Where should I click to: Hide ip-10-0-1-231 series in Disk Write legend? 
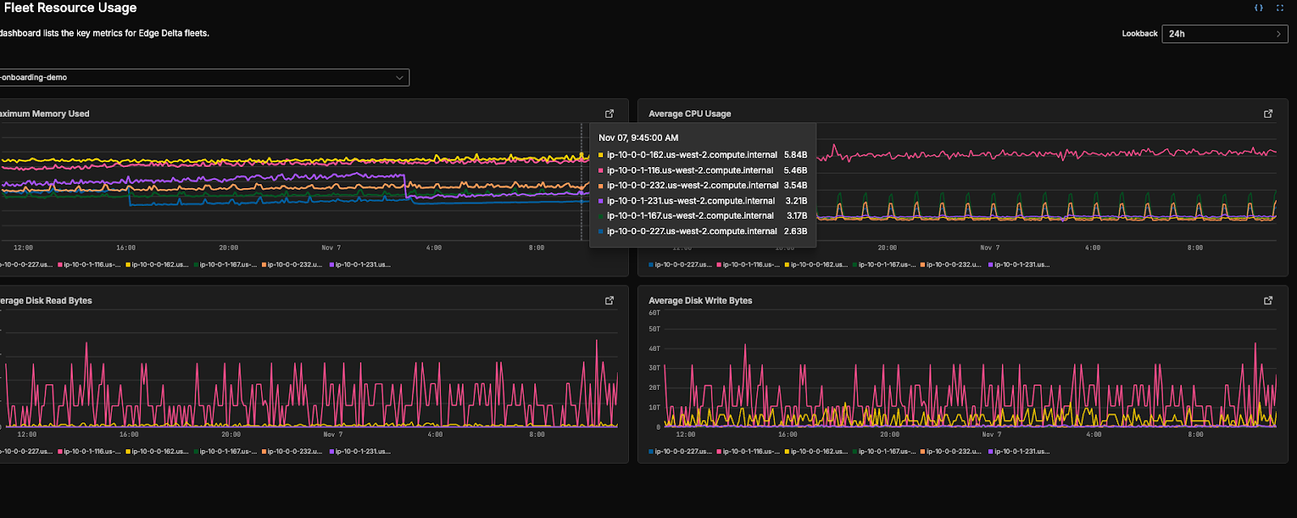tap(1021, 452)
